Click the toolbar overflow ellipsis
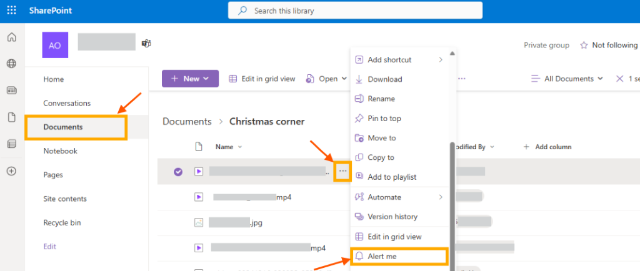This screenshot has width=640, height=271. tap(462, 79)
